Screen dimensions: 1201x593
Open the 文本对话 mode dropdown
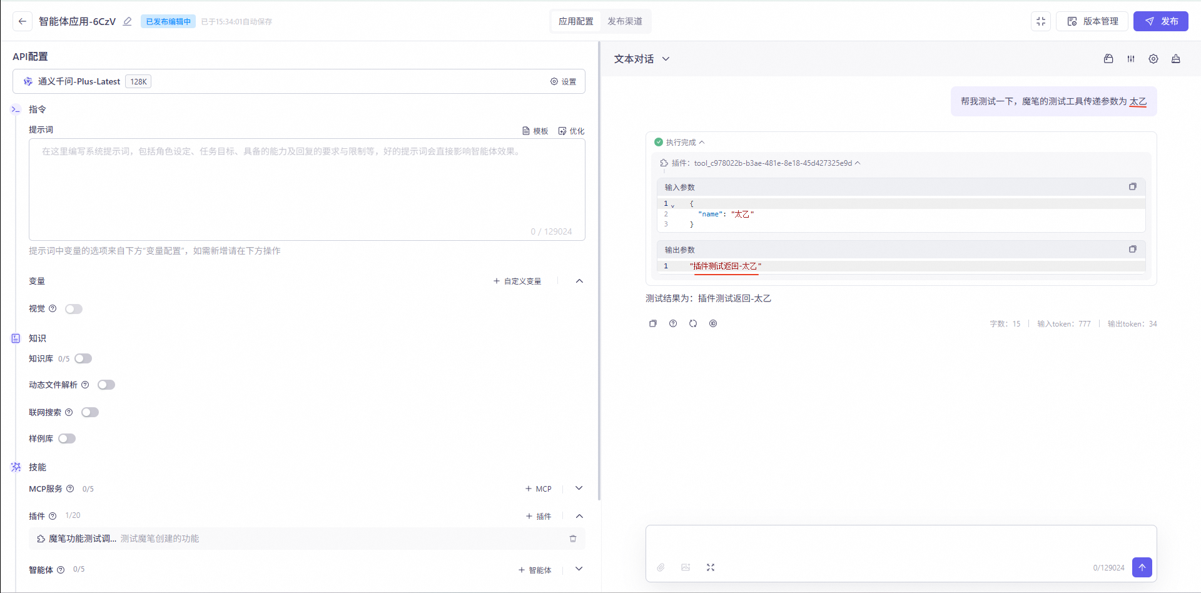[642, 59]
